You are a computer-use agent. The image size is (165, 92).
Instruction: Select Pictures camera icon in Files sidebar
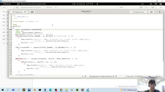[x=4, y=32]
